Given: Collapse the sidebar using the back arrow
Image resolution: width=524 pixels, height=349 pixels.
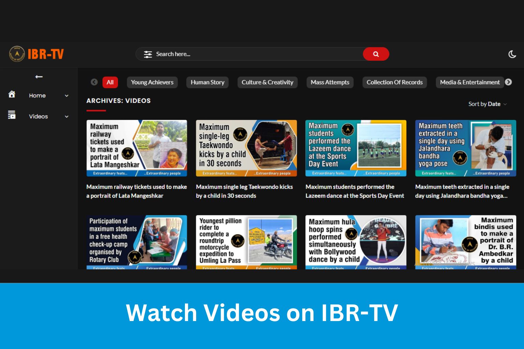Looking at the screenshot, I should (x=39, y=77).
